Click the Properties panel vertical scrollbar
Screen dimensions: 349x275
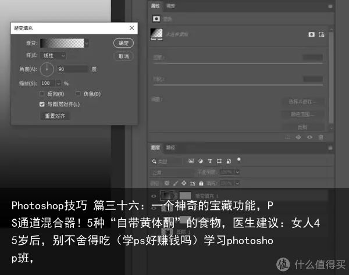tap(331, 78)
